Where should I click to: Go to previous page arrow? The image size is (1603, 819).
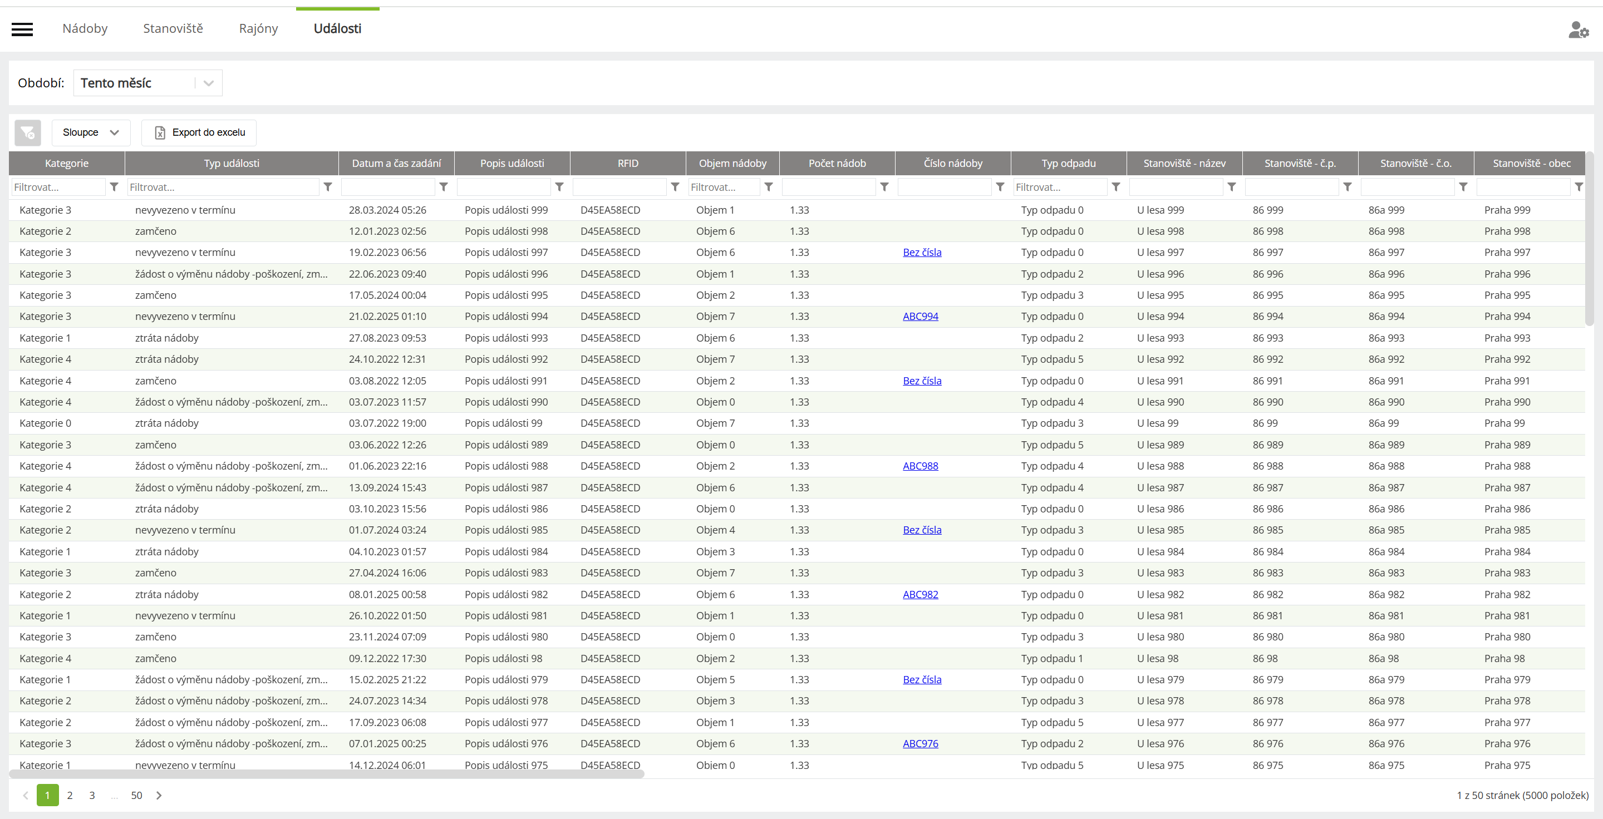[26, 796]
